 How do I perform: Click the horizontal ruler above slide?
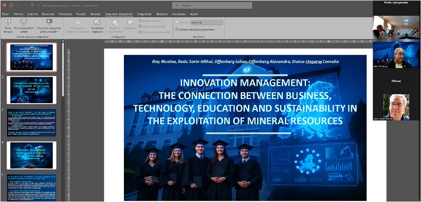pos(239,42)
